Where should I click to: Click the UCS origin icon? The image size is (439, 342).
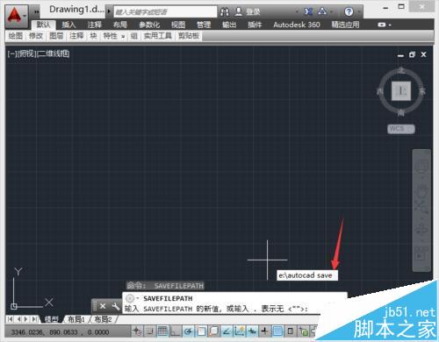tap(14, 306)
